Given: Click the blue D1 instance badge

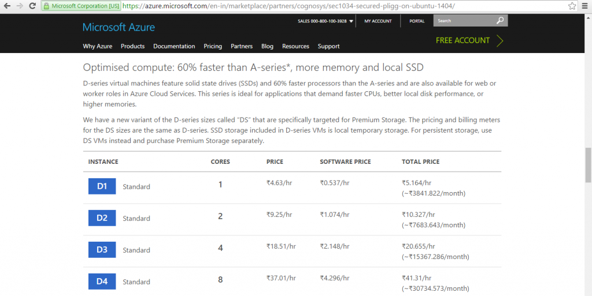Looking at the screenshot, I should click(102, 186).
